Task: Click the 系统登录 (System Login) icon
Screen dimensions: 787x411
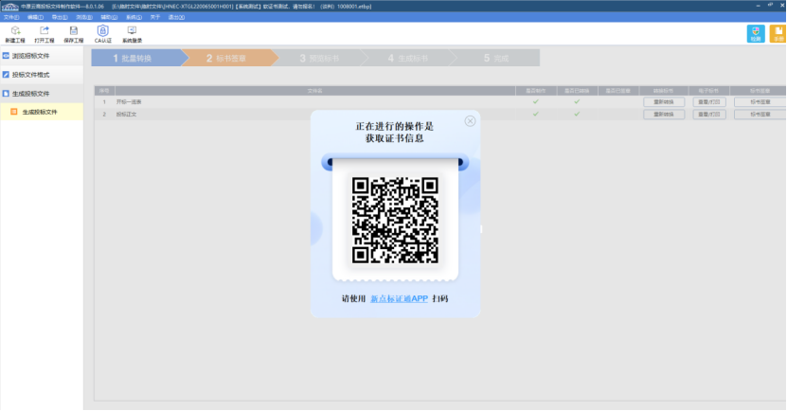Action: (x=132, y=35)
